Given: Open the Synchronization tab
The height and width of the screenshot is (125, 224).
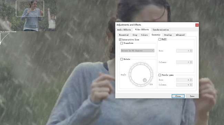Looking at the screenshot, I should tap(161, 30).
